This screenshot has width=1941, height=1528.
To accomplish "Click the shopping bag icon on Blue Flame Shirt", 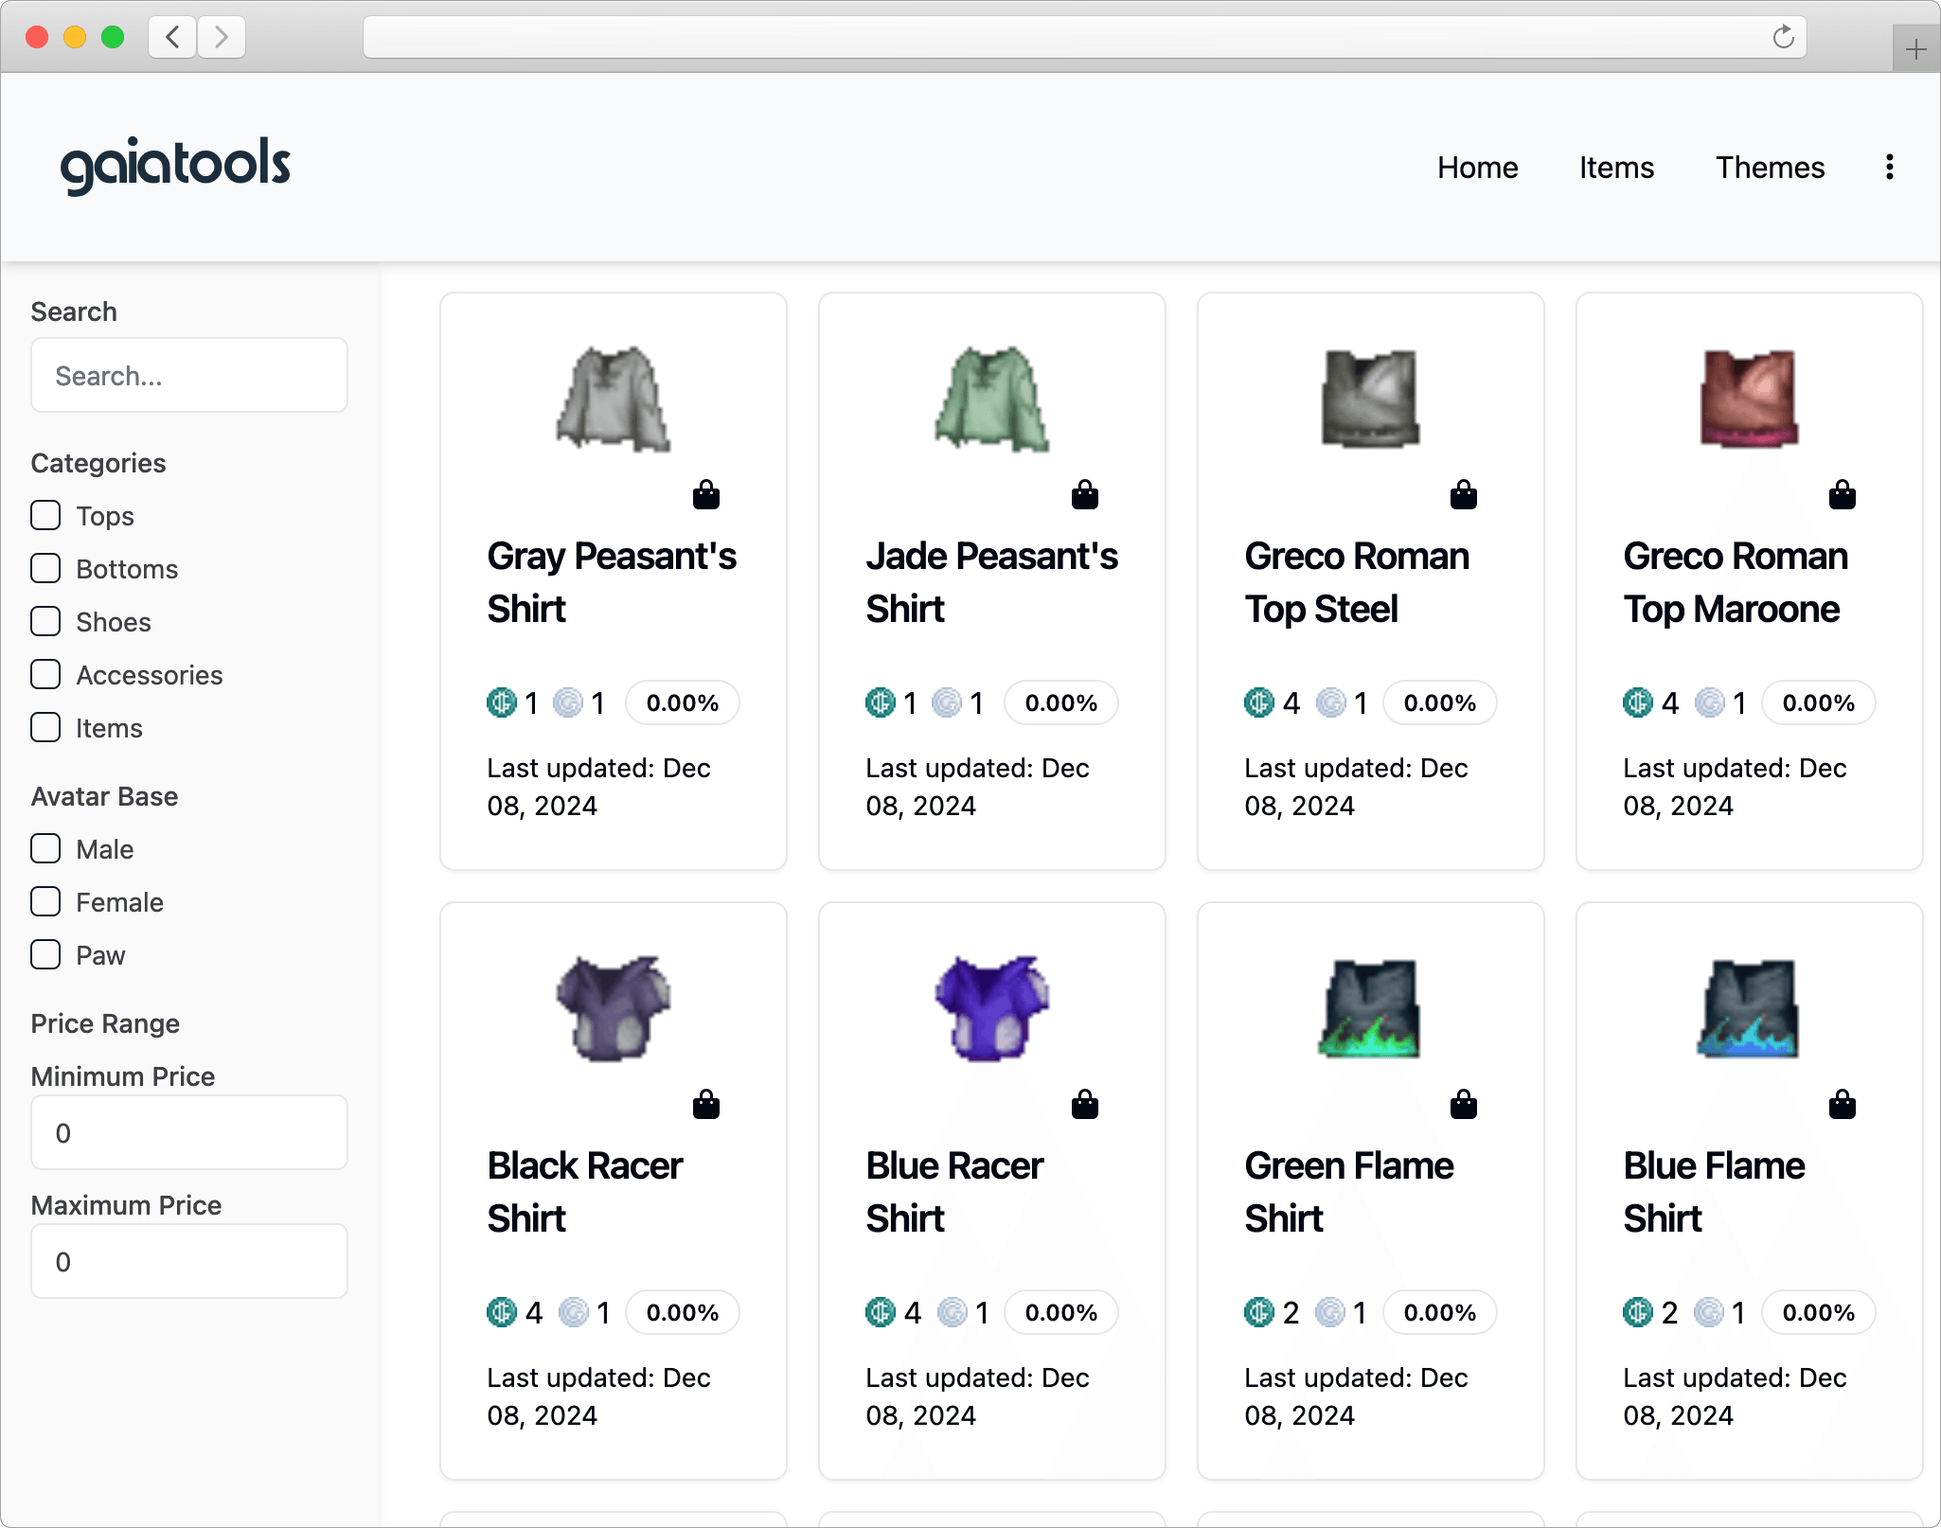I will [1843, 1104].
